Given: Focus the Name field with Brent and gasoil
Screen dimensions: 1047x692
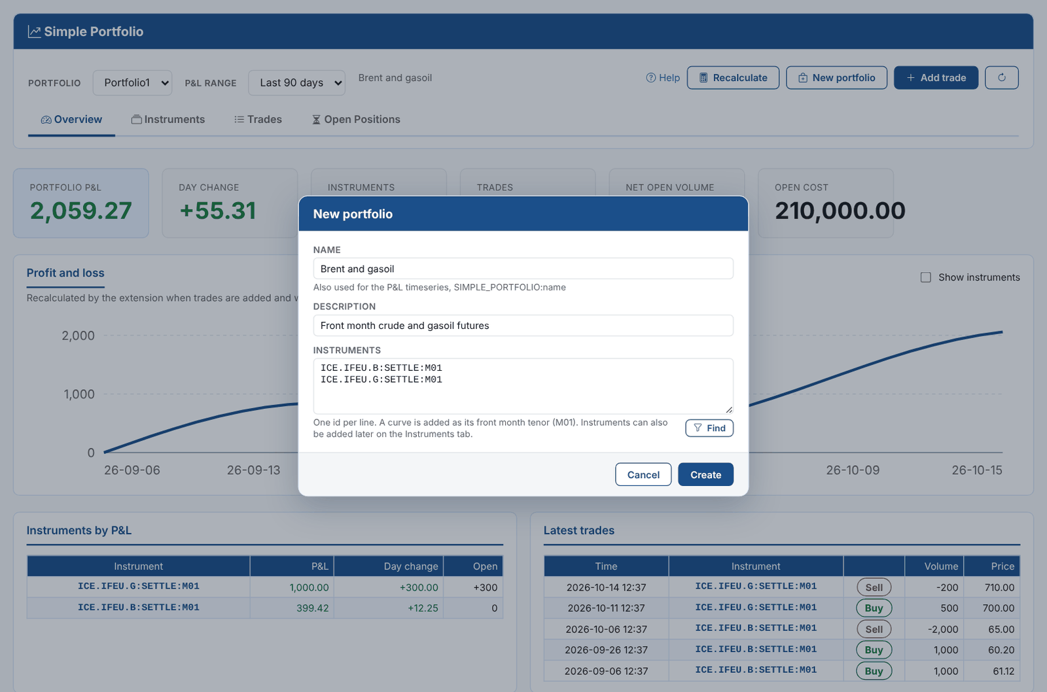Looking at the screenshot, I should tap(523, 269).
